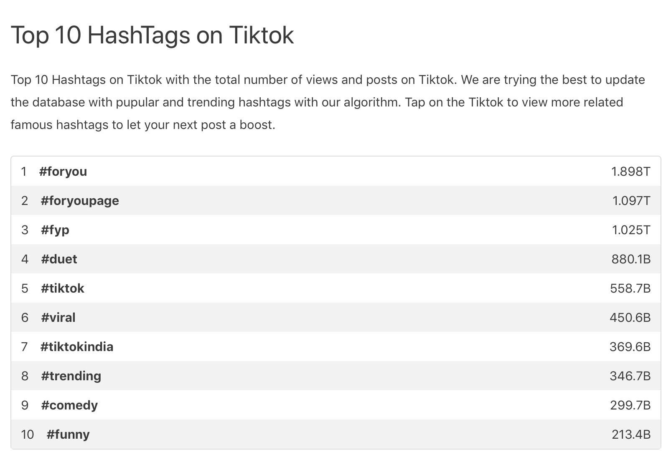
Task: Click the 1.898T view count
Action: pyautogui.click(x=630, y=172)
